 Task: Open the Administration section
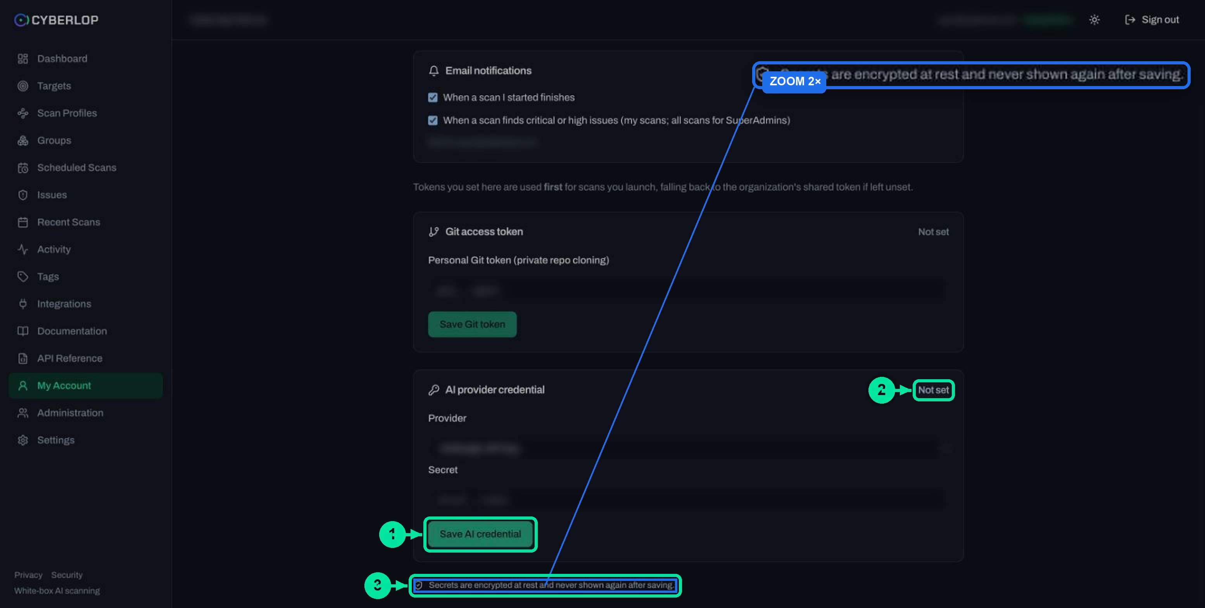tap(86, 413)
